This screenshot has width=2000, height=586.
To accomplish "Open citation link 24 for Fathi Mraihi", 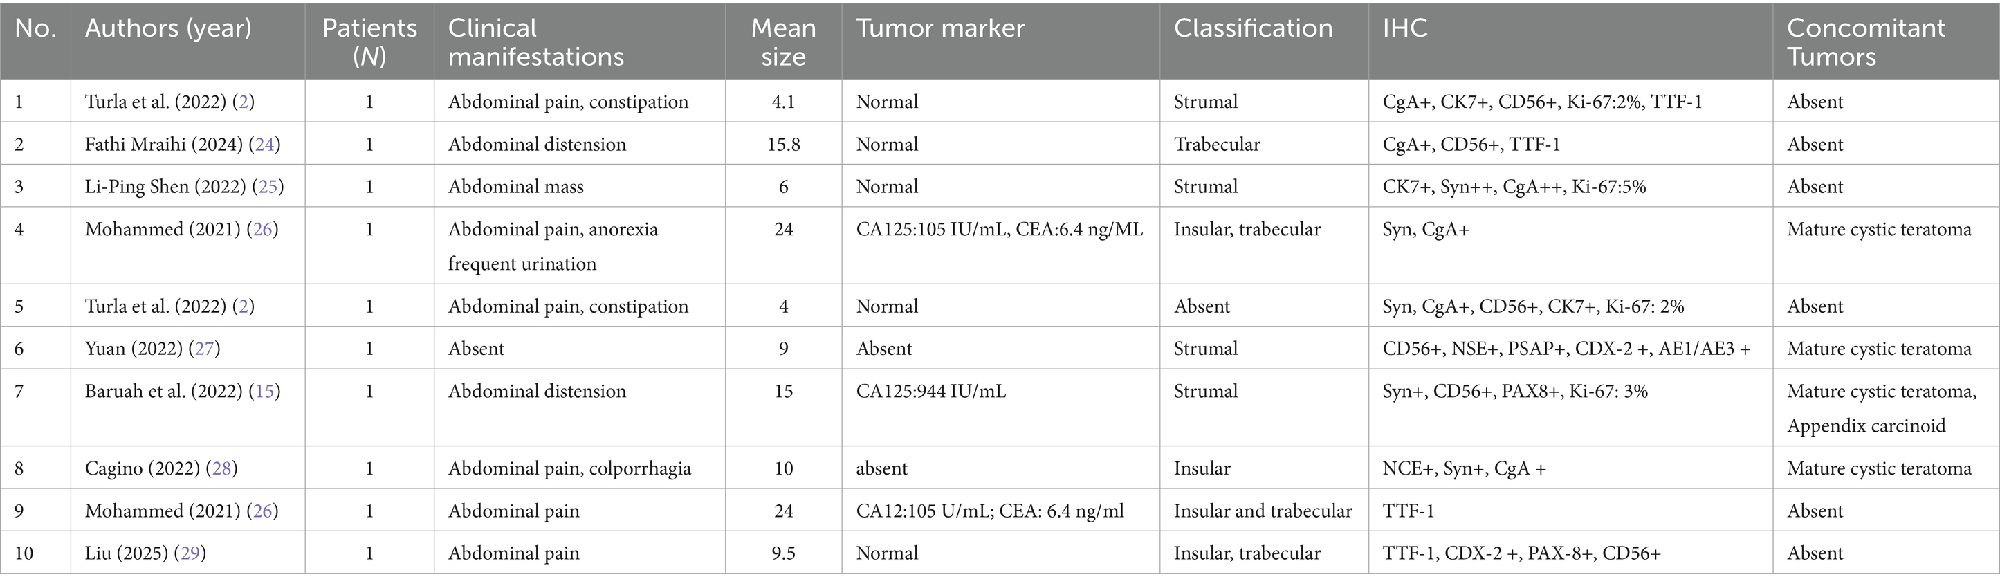I will click(265, 145).
